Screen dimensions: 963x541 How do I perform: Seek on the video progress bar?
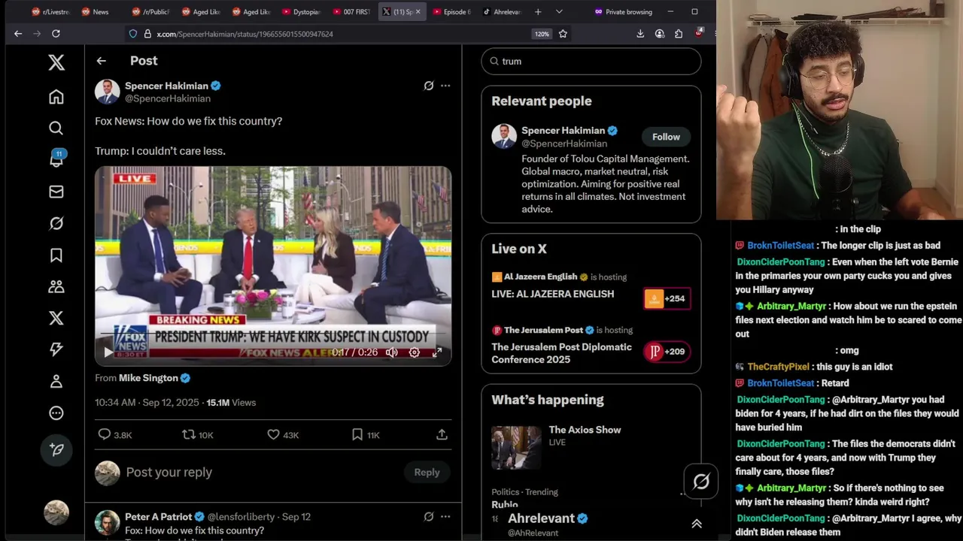(273, 332)
